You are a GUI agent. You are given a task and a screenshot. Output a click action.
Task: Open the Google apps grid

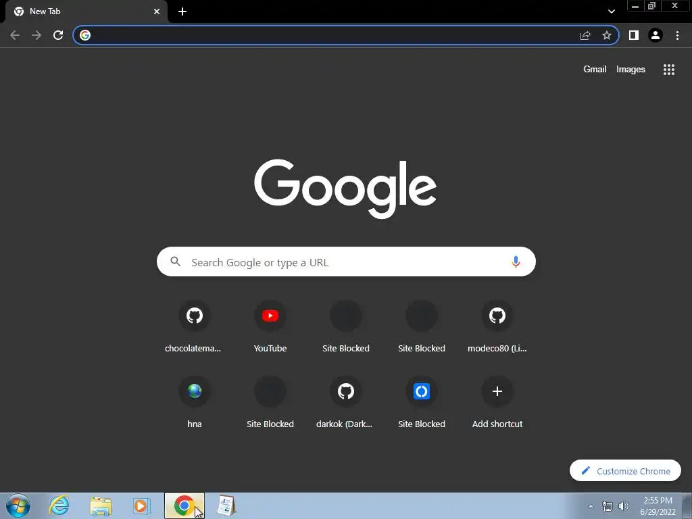coord(669,70)
